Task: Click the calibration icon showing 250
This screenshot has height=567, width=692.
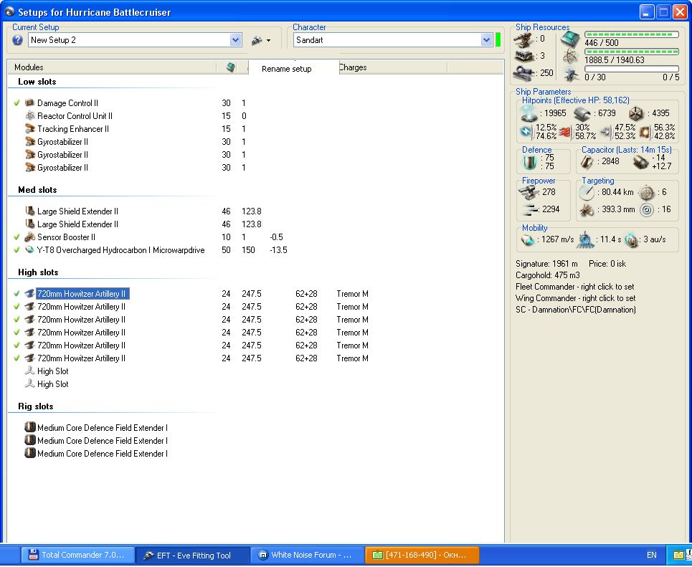Action: pyautogui.click(x=524, y=73)
